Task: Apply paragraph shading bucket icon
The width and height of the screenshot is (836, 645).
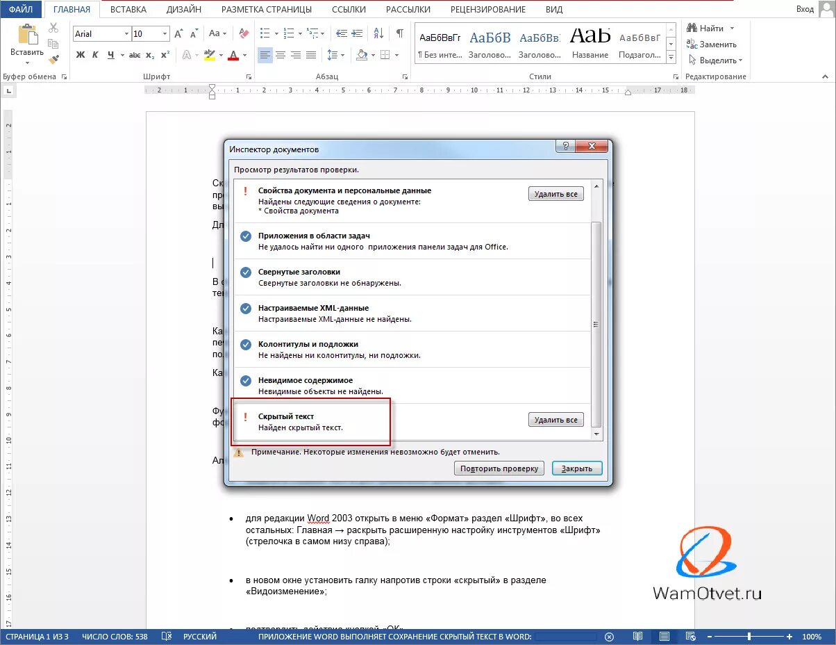Action: [361, 55]
